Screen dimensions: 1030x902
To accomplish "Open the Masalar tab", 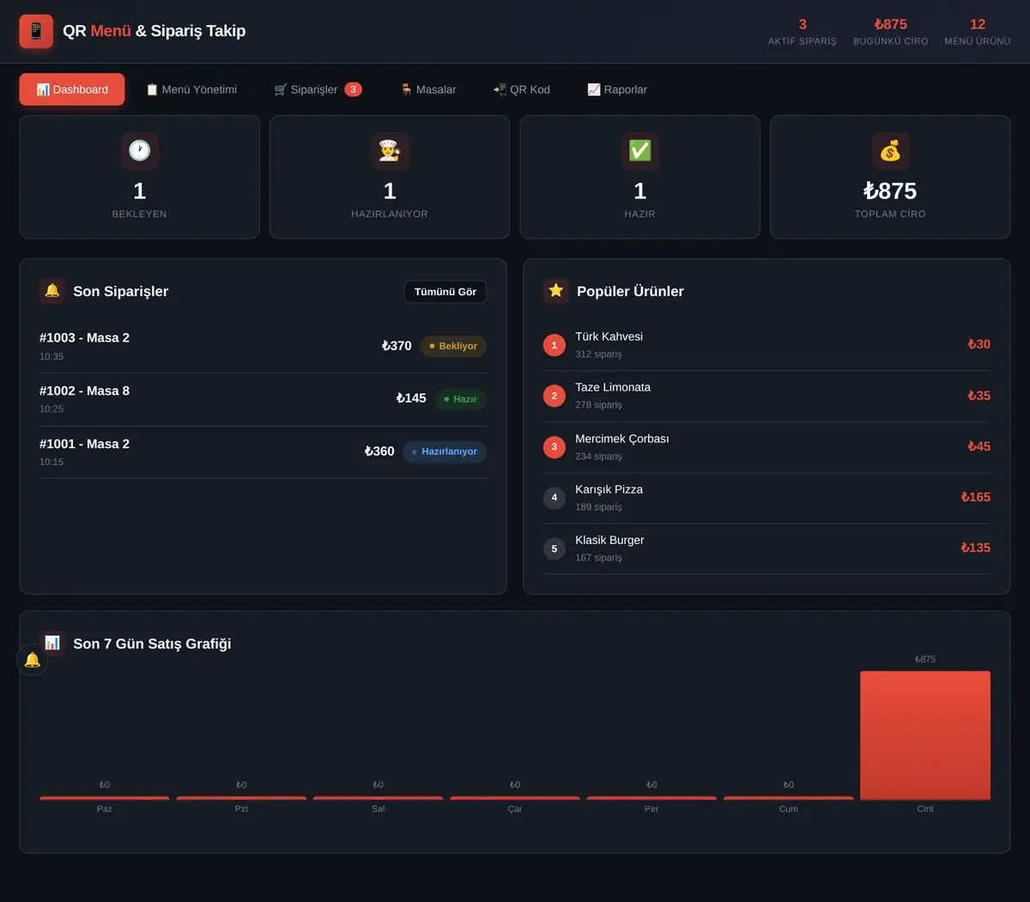I will click(x=428, y=89).
